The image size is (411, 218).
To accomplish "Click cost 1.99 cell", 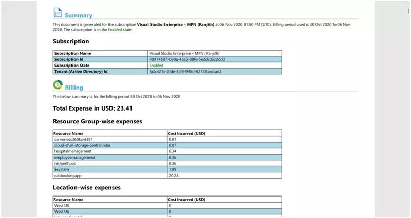I will pyautogui.click(x=225, y=169).
